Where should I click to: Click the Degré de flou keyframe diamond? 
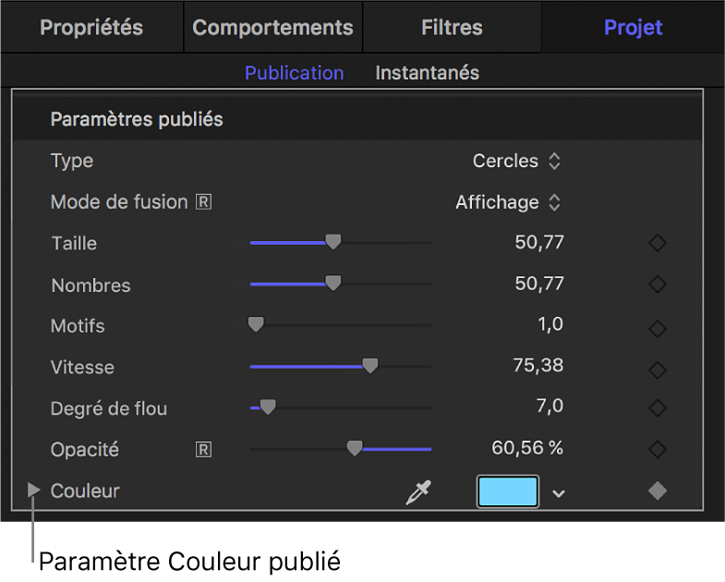[657, 408]
